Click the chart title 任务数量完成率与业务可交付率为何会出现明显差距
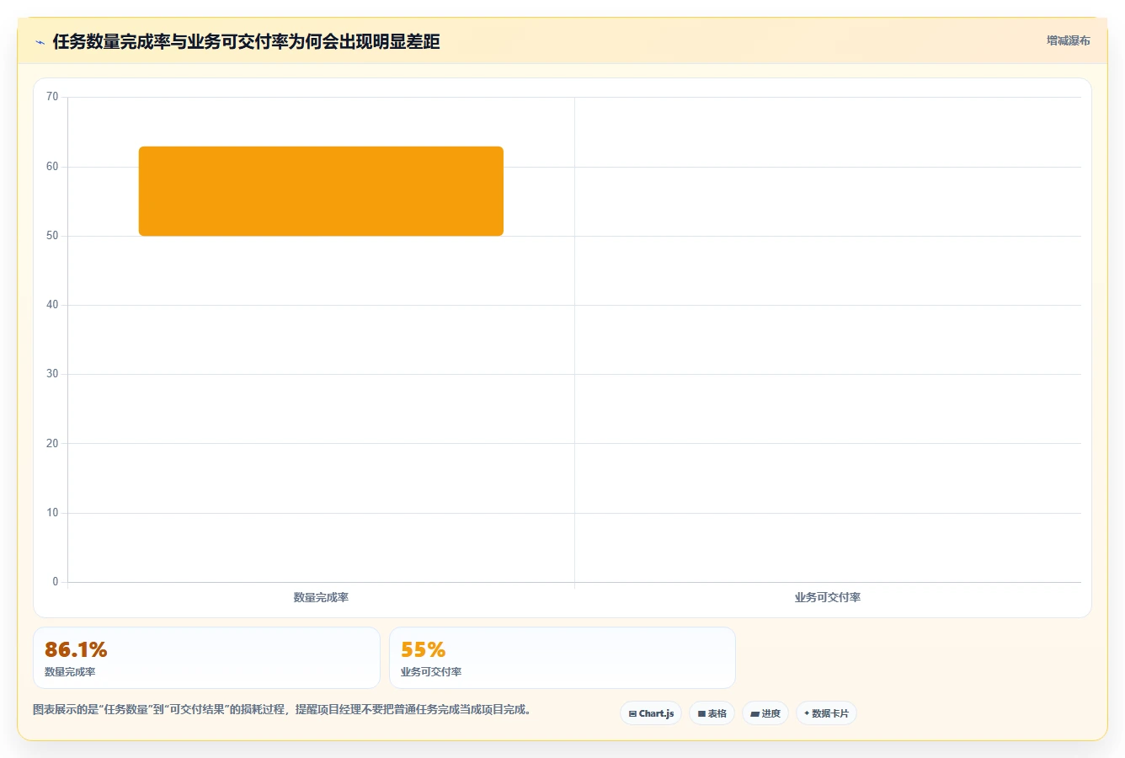1125x758 pixels. 246,42
